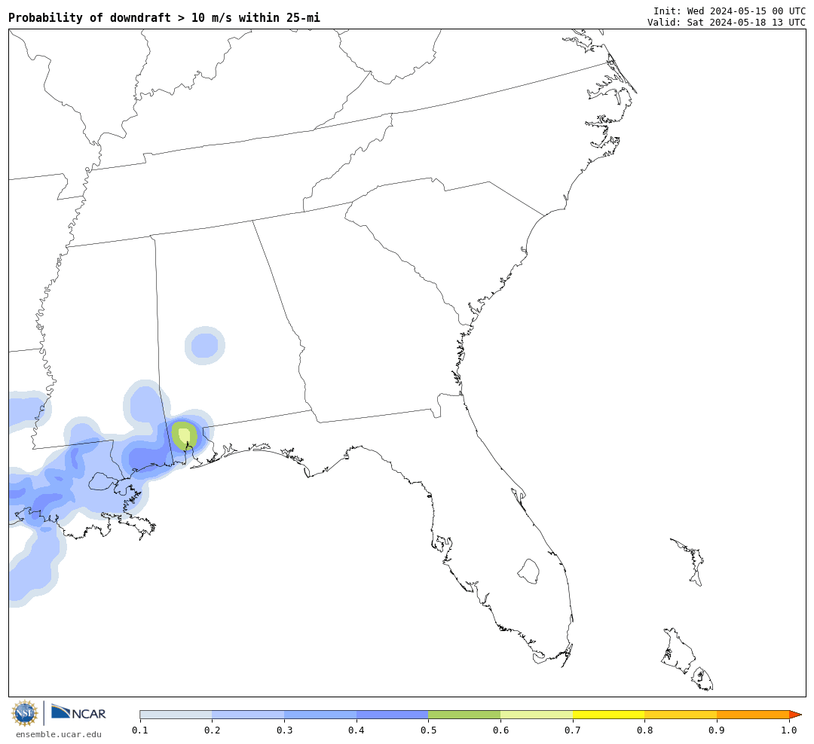Image resolution: width=814 pixels, height=744 pixels.
Task: Click the 0.1–0.2 pale gray colorbar segment
Action: (x=176, y=715)
